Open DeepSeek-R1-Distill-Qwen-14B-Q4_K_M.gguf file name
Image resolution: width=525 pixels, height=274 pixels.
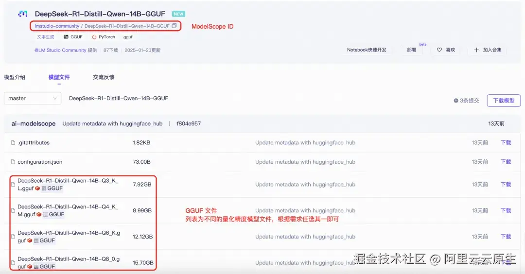[68, 210]
